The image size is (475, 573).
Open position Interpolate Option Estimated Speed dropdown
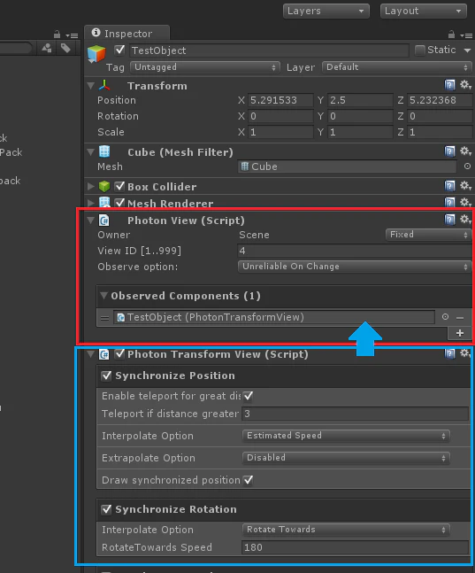[x=346, y=436]
